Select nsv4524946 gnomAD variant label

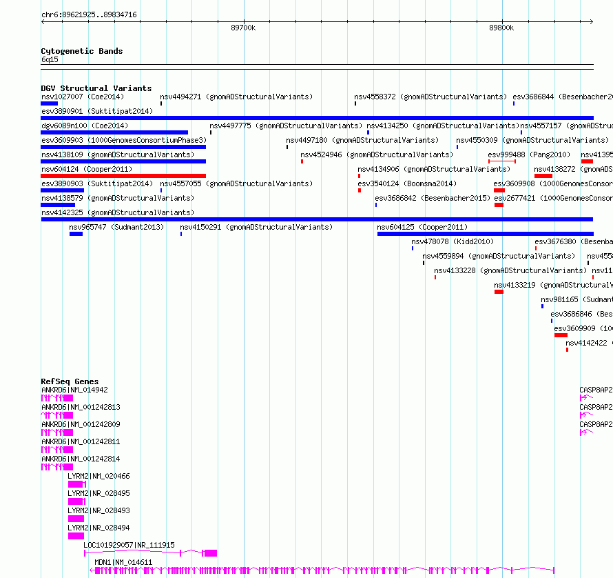pyautogui.click(x=377, y=155)
